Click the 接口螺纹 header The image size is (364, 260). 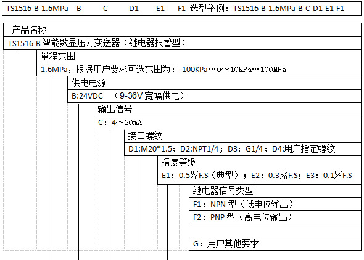pyautogui.click(x=242, y=136)
